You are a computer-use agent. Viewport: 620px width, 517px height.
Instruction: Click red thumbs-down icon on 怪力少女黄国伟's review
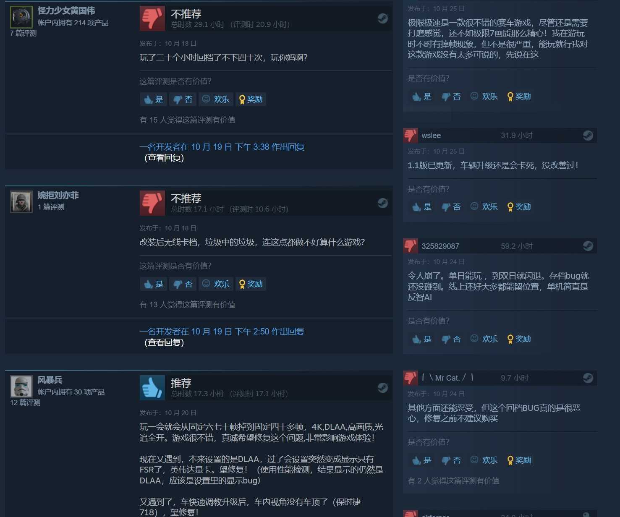(x=152, y=18)
